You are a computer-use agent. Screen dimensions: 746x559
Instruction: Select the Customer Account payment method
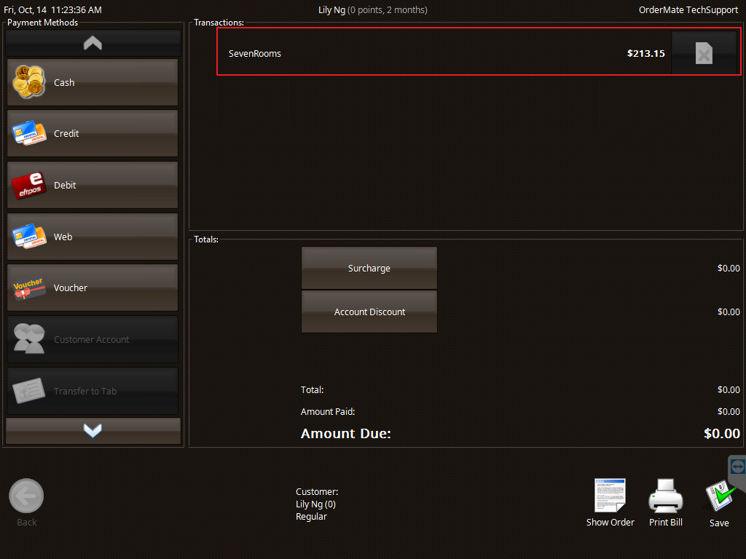point(92,339)
